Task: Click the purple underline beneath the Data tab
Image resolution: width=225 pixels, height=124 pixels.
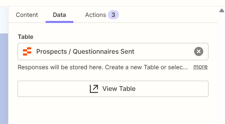Action: click(x=59, y=22)
